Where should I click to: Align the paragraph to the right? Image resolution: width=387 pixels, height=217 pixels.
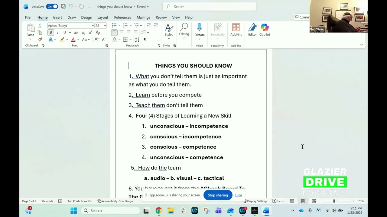pos(128,33)
